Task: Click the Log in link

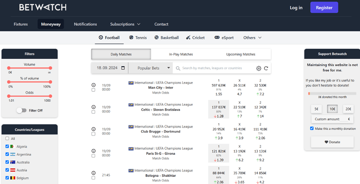Action: 296,8
